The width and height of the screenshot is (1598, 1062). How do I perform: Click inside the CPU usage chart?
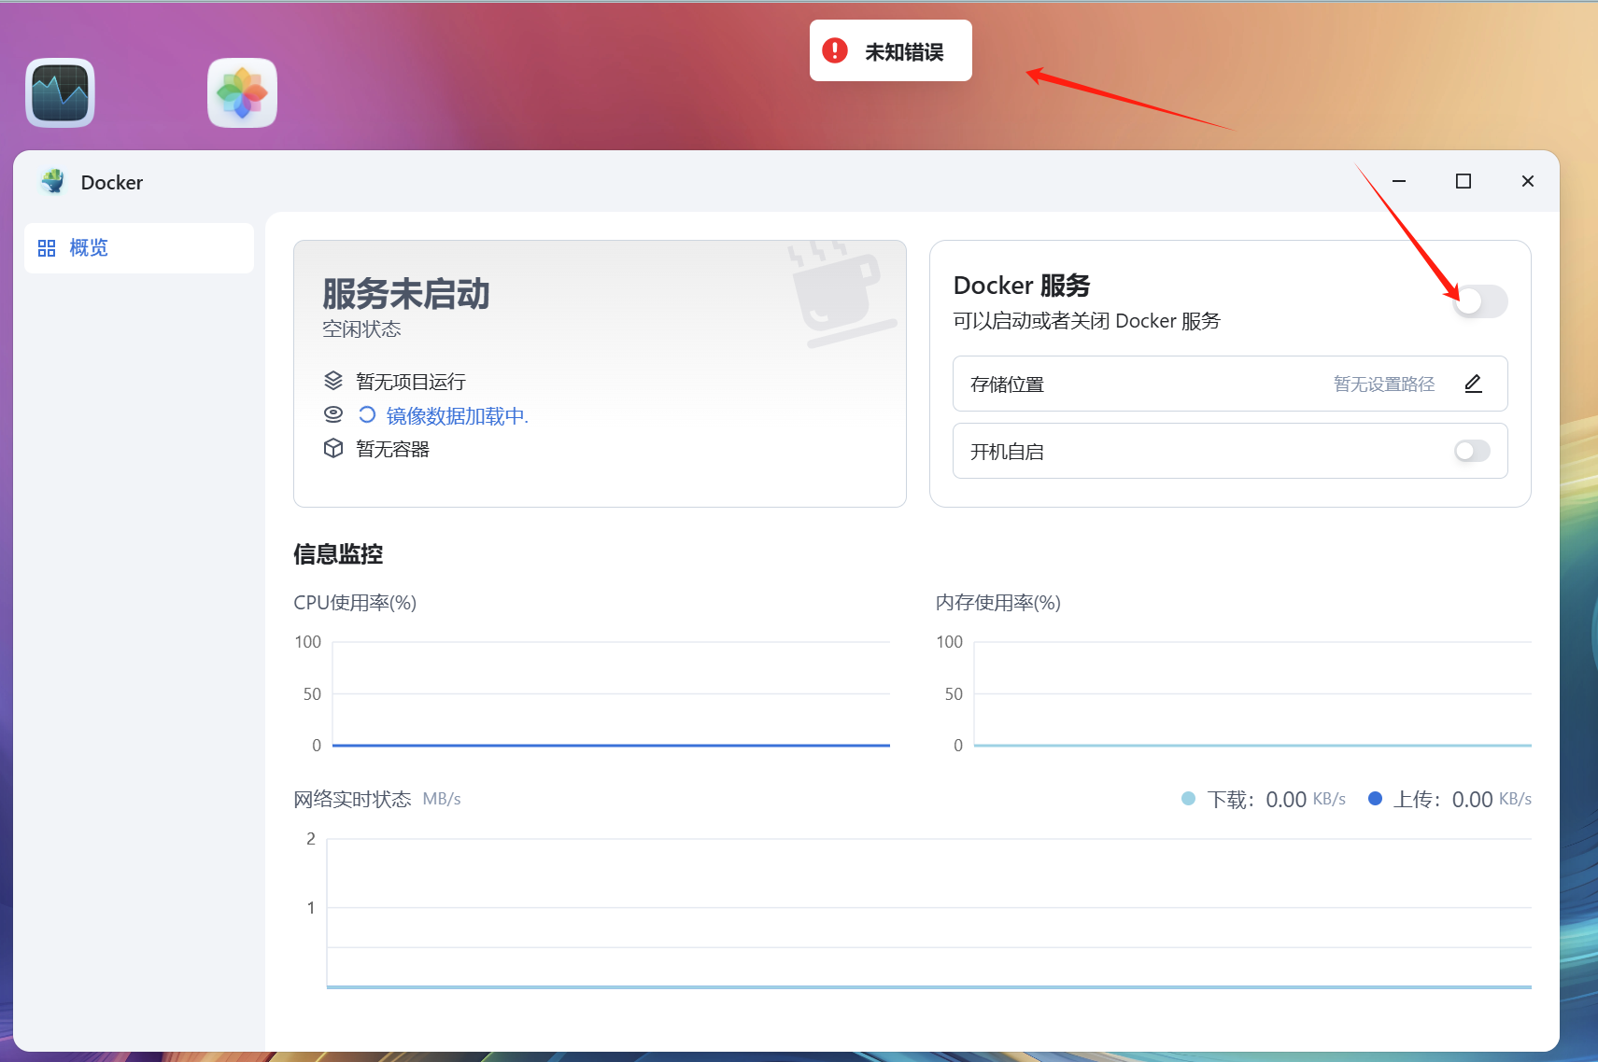pyautogui.click(x=611, y=693)
